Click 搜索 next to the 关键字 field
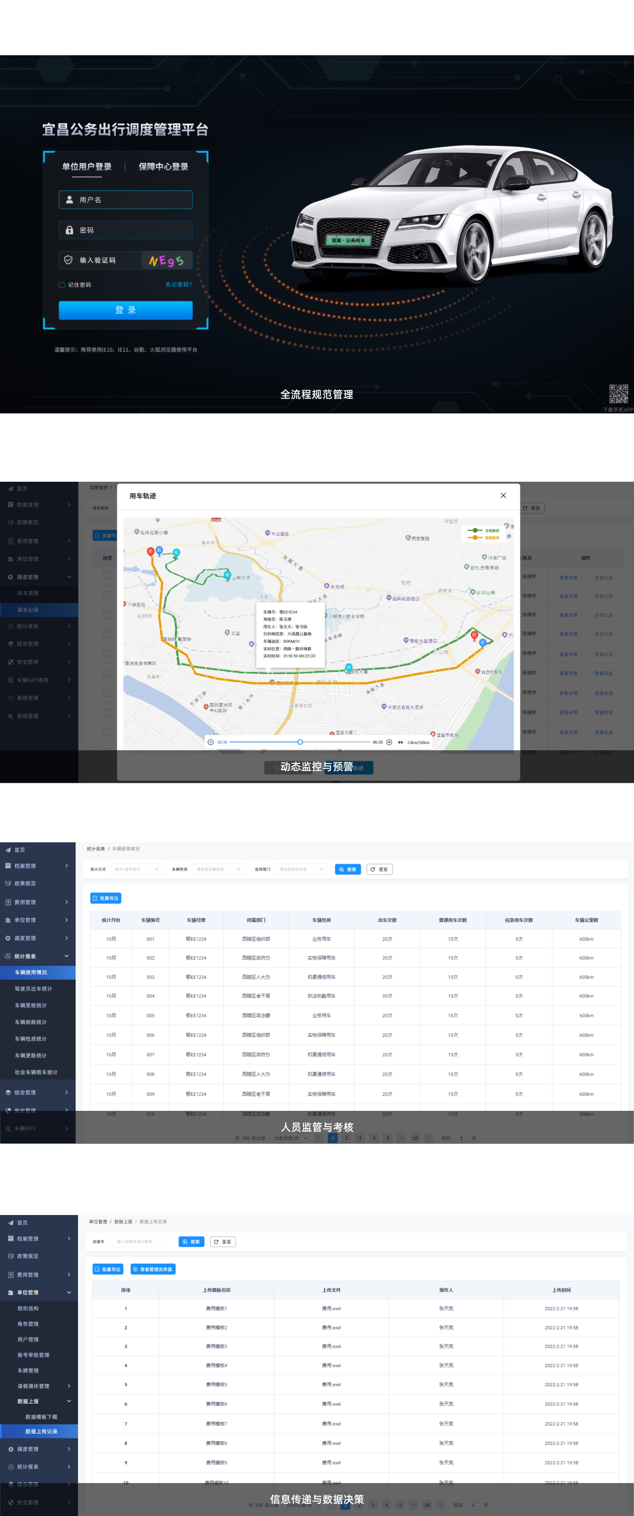The height and width of the screenshot is (1516, 634). tap(192, 1242)
